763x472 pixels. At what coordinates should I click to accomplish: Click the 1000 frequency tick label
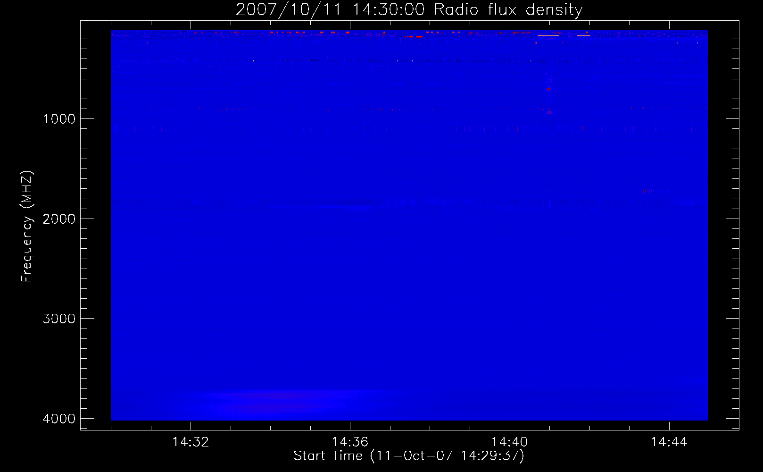tap(59, 119)
